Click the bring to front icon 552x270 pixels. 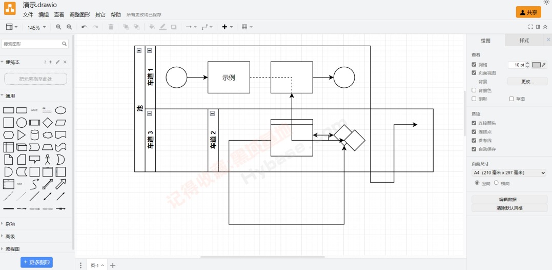[x=126, y=27]
